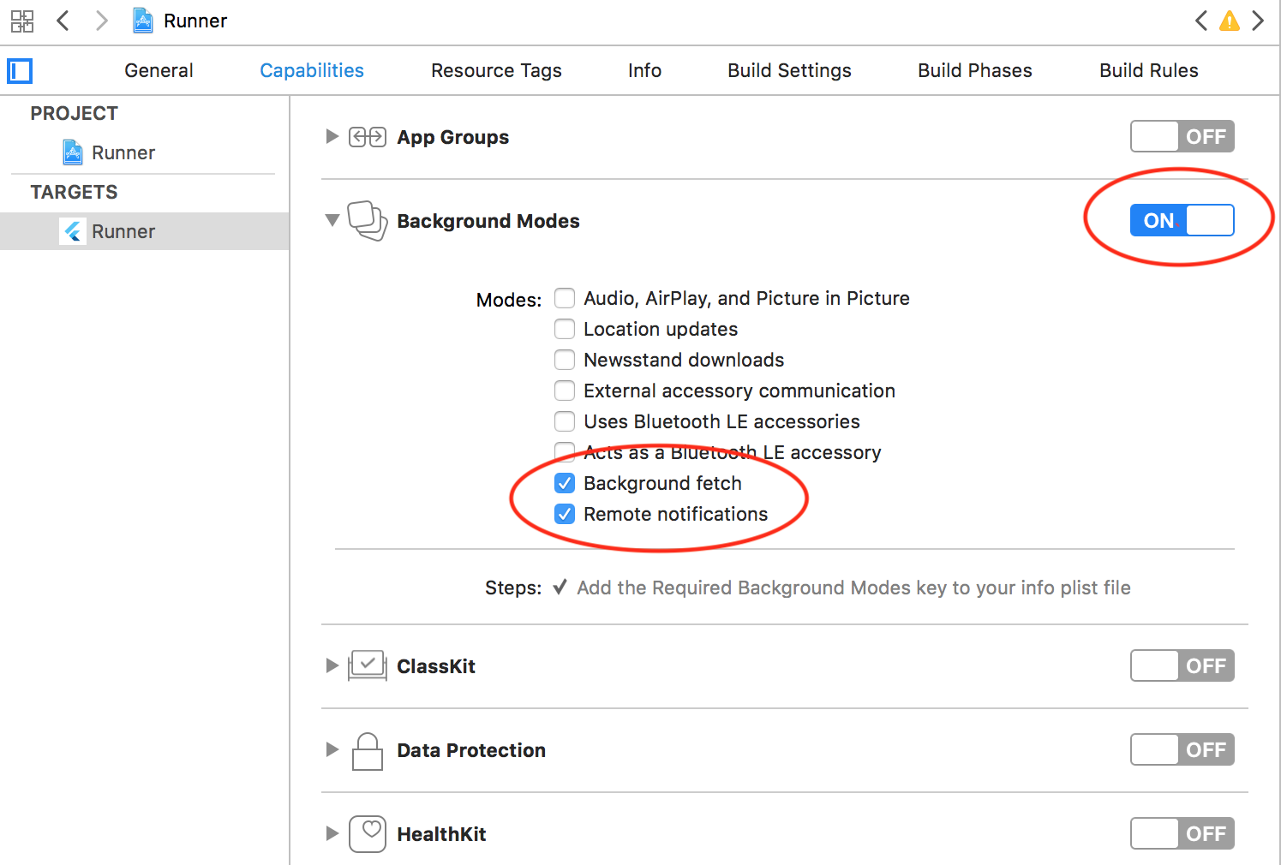The width and height of the screenshot is (1281, 865).
Task: Collapse the Background Modes section
Action: [332, 221]
